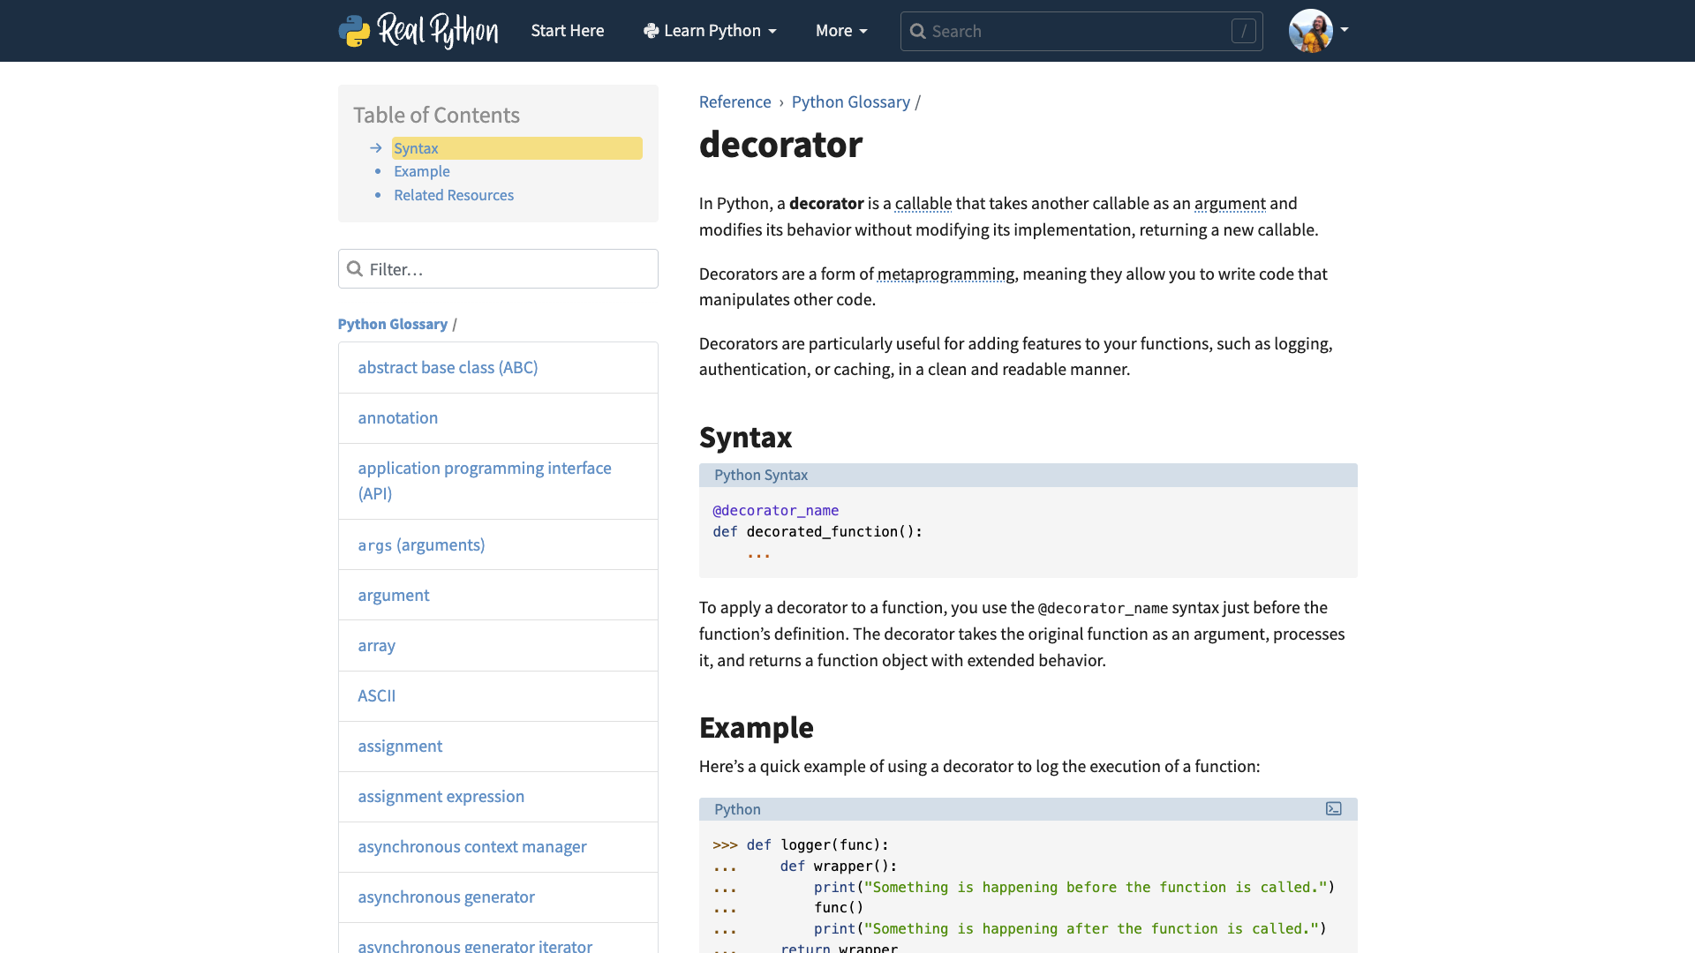This screenshot has height=953, width=1695.
Task: Follow the metaprogramming glossary link
Action: coord(945,274)
